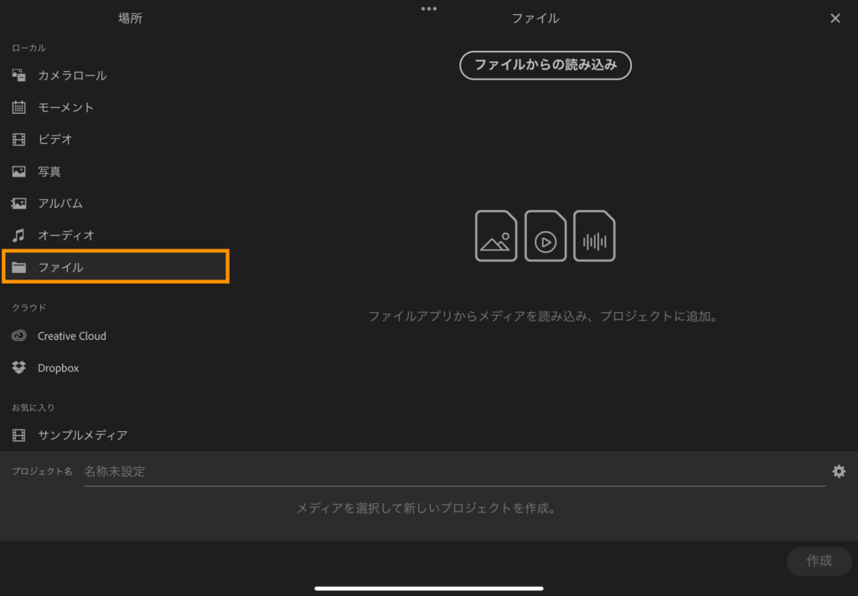Click the Dropbox logo icon
This screenshot has height=596, width=858.
pyautogui.click(x=19, y=367)
